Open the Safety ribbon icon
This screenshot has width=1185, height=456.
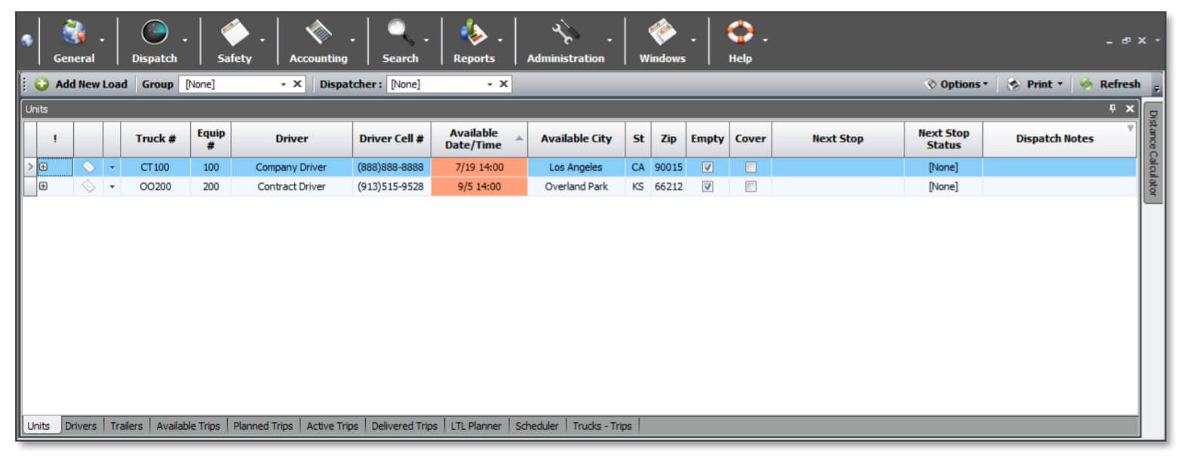pos(235,33)
